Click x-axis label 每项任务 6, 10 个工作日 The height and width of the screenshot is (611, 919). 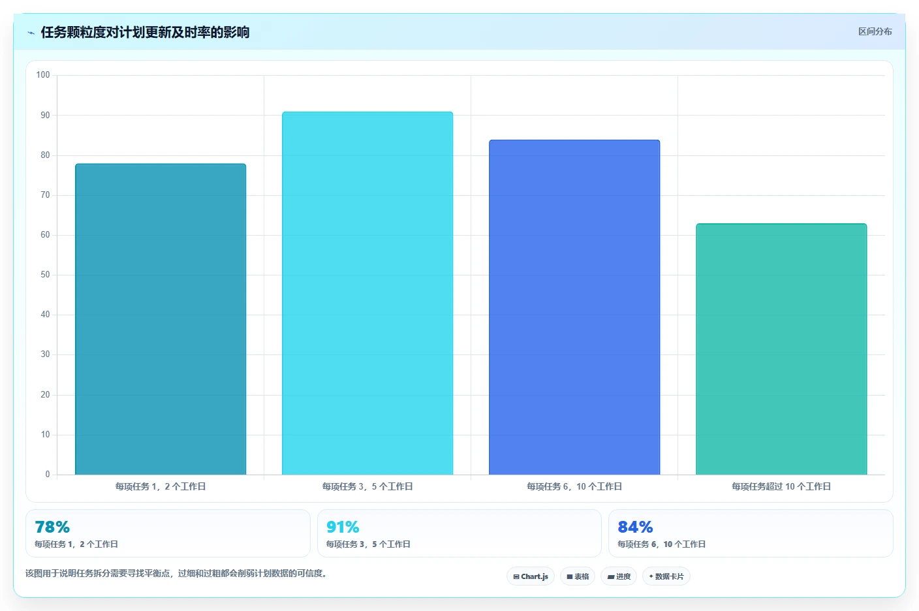click(x=574, y=486)
